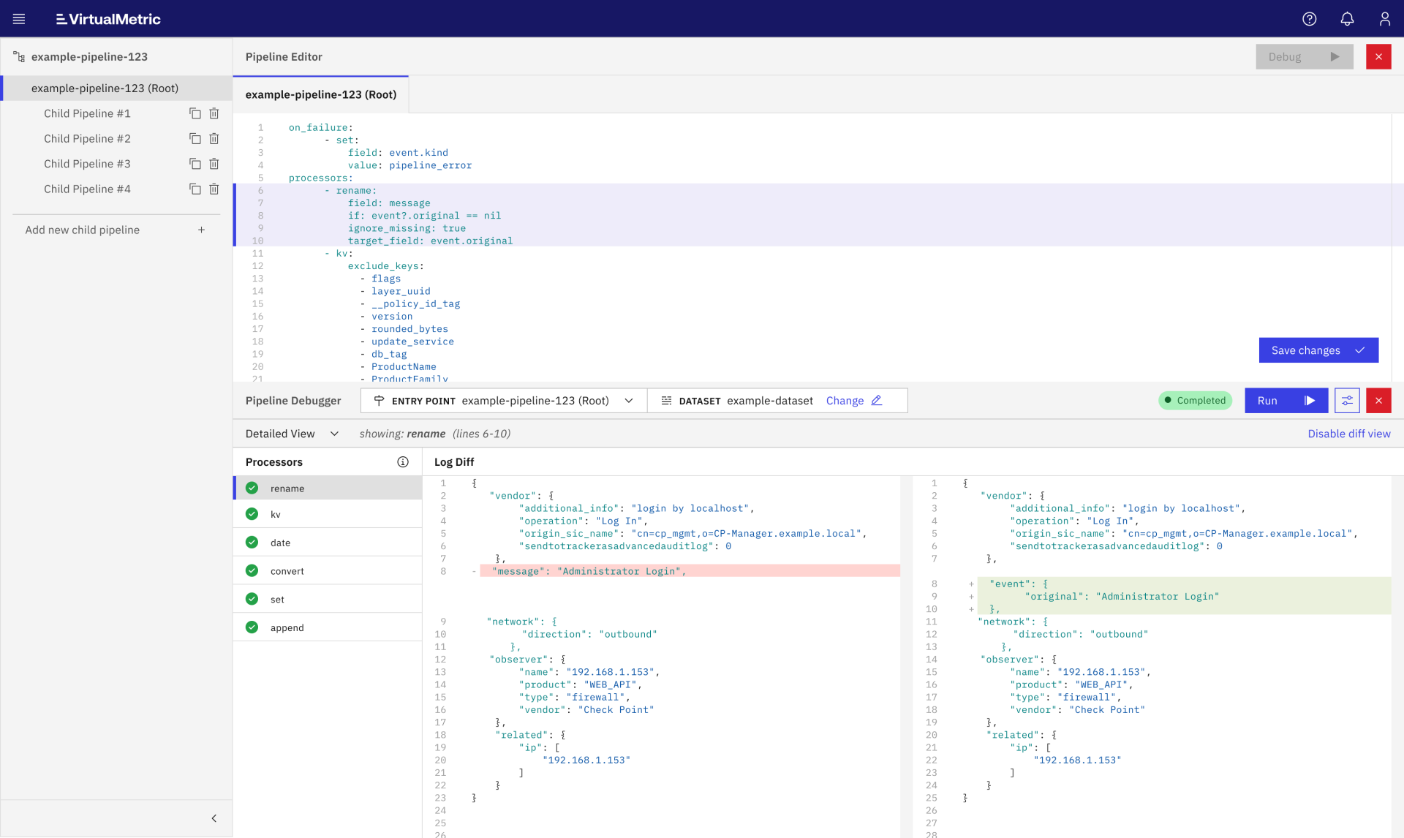Select the append processor
This screenshot has height=838, width=1404.
click(328, 627)
